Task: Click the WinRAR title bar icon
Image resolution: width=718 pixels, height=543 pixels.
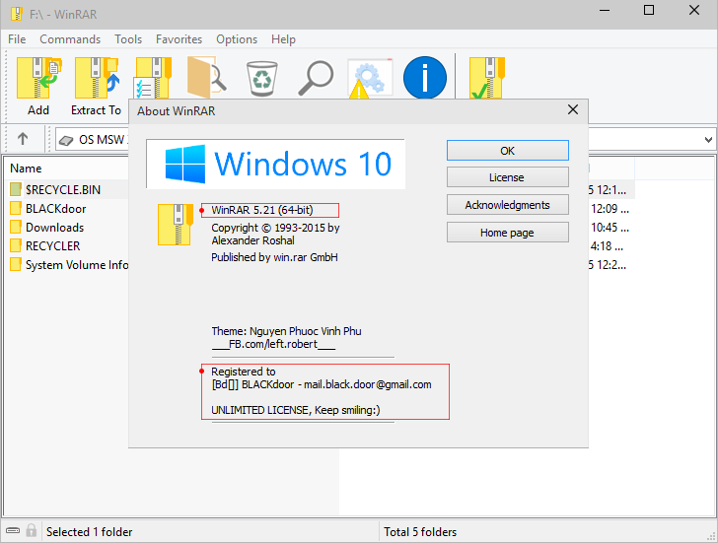Action: click(x=17, y=14)
